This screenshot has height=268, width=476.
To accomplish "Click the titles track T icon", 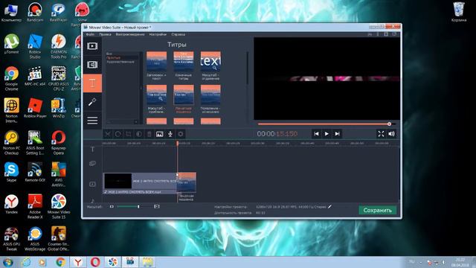I will coord(92,149).
